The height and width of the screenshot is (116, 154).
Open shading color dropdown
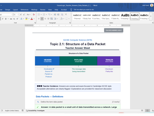pyautogui.click(x=64, y=19)
